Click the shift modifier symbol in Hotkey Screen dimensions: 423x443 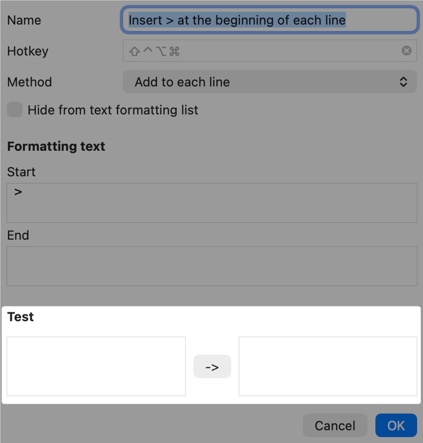pos(134,51)
